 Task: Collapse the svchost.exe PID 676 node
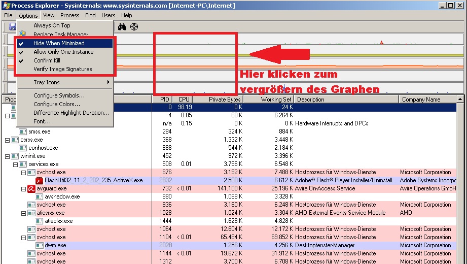click(x=23, y=173)
